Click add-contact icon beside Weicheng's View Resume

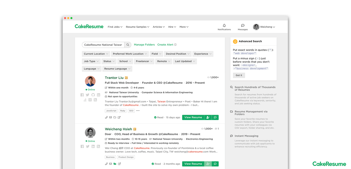point(208,164)
